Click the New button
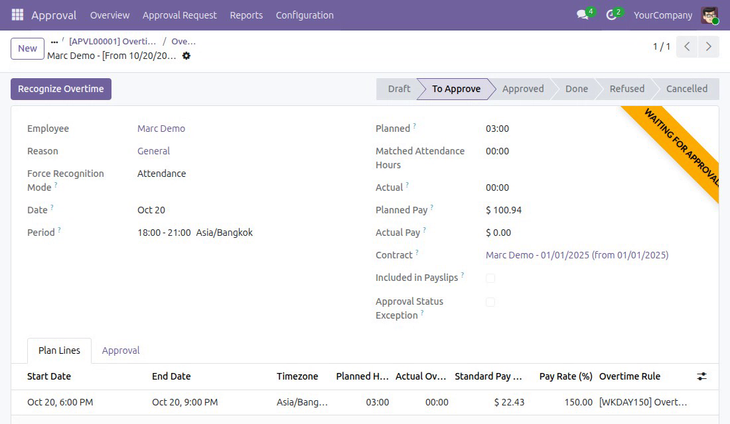 click(27, 48)
